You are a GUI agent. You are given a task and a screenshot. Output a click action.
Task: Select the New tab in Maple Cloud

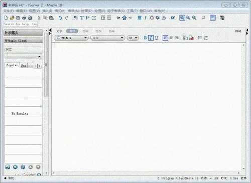click(x=24, y=66)
